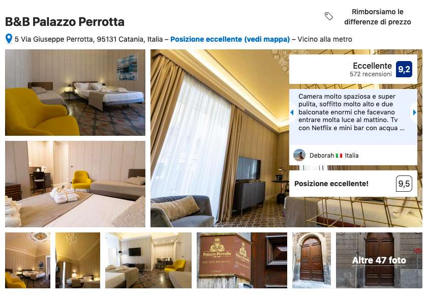Open Posizione eccellente (vedi mappa) link

pyautogui.click(x=230, y=39)
